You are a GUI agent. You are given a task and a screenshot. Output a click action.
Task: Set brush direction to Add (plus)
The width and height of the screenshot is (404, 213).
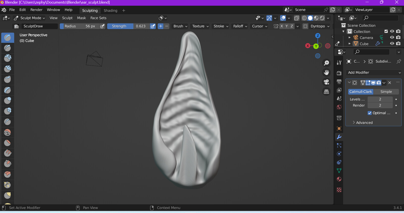(x=161, y=26)
